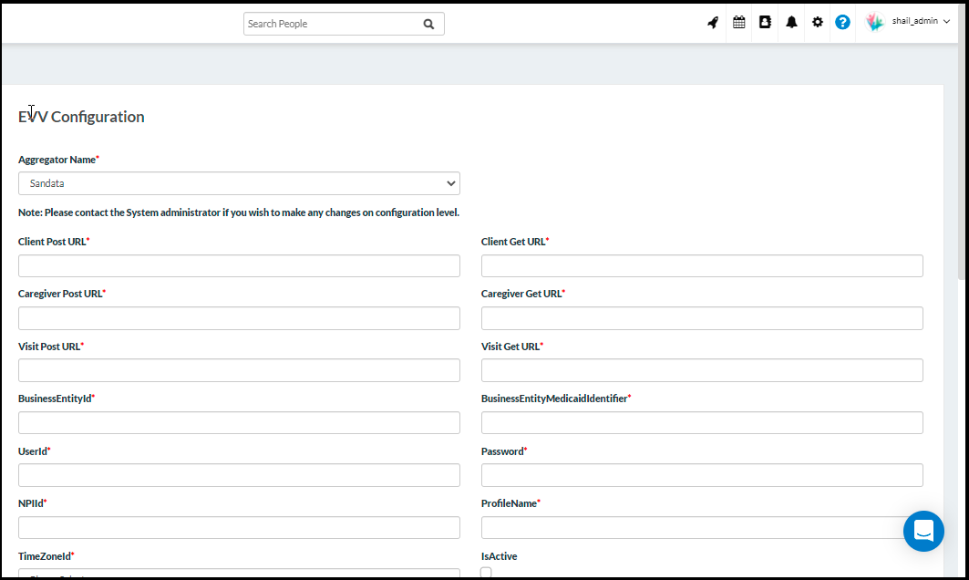
Task: Open notifications bell icon
Action: 791,23
